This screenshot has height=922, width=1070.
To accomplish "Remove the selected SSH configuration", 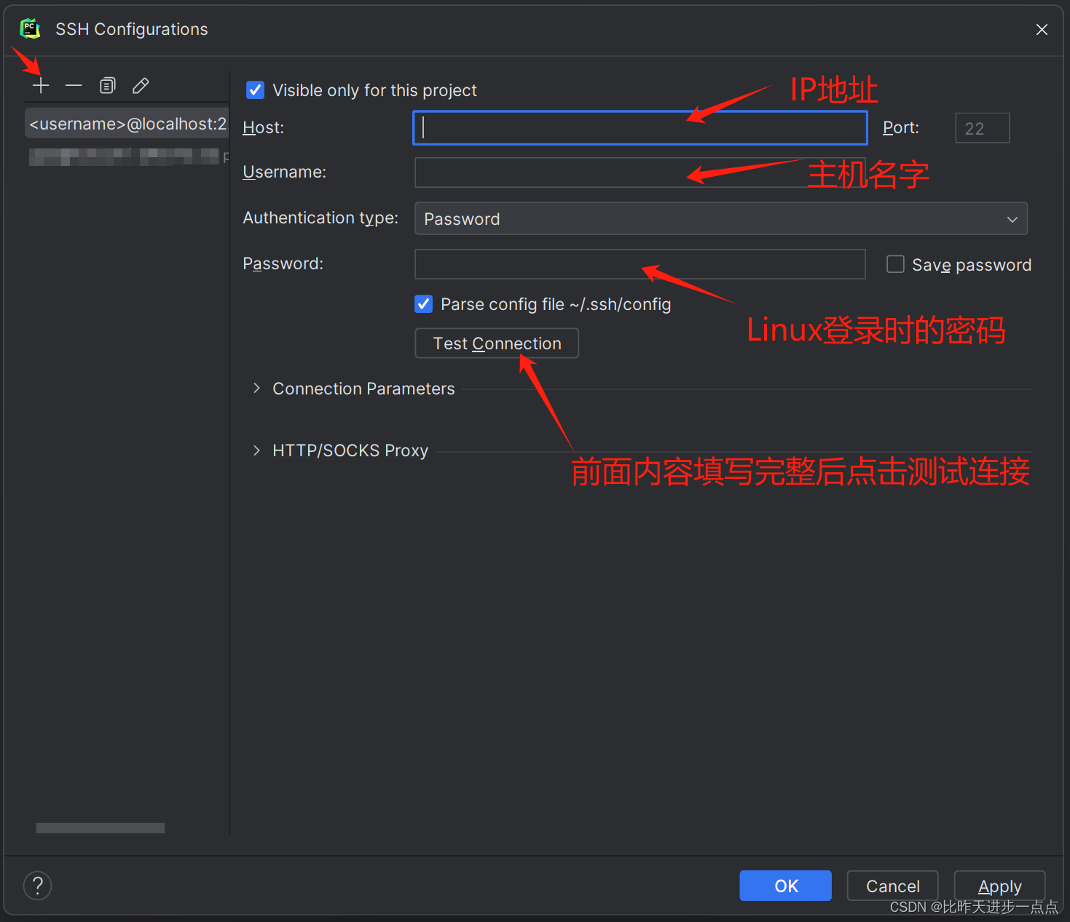I will click(x=74, y=85).
